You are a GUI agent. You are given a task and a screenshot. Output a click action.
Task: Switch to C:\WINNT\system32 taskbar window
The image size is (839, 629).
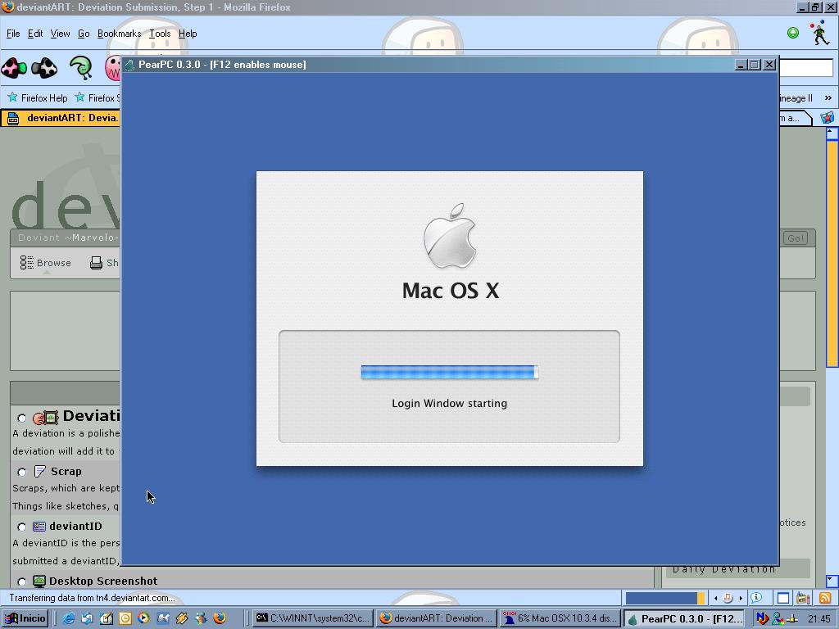(312, 619)
